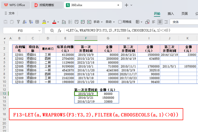Click cell containing 项目05
Screen dimensions: 198x132
tap(33, 66)
